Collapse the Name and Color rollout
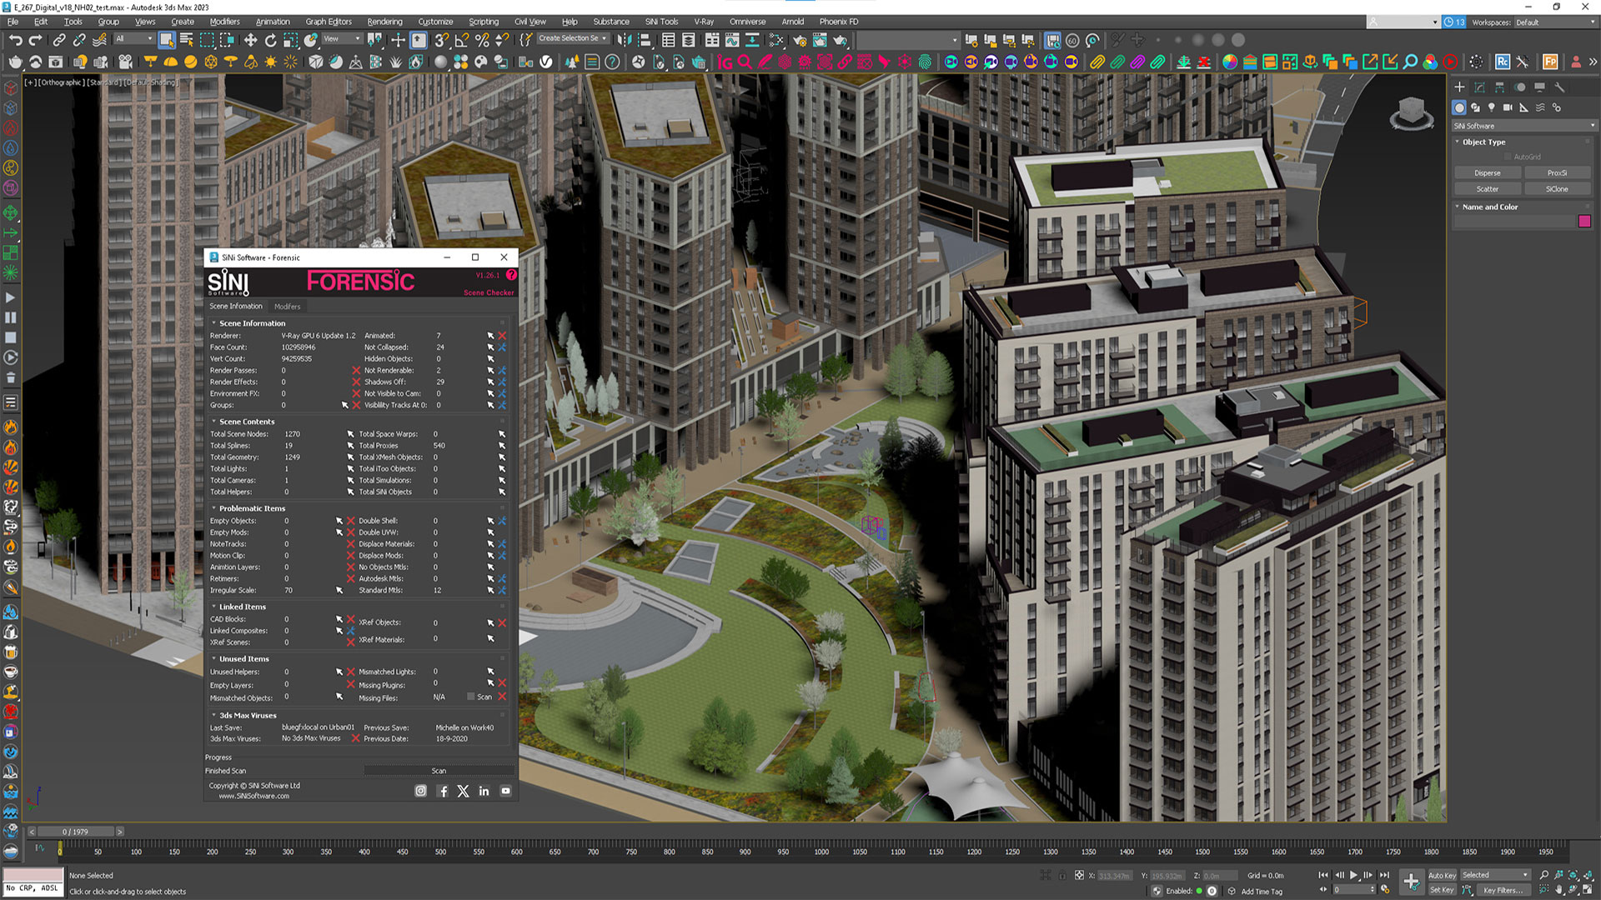 pyautogui.click(x=1458, y=207)
